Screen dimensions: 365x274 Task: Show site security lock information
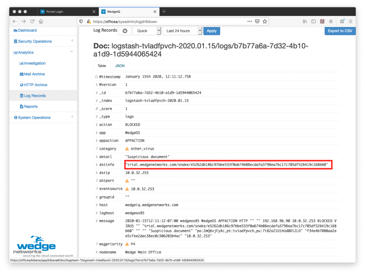pyautogui.click(x=89, y=21)
